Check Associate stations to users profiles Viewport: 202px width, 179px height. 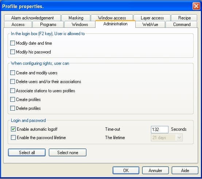(x=12, y=90)
